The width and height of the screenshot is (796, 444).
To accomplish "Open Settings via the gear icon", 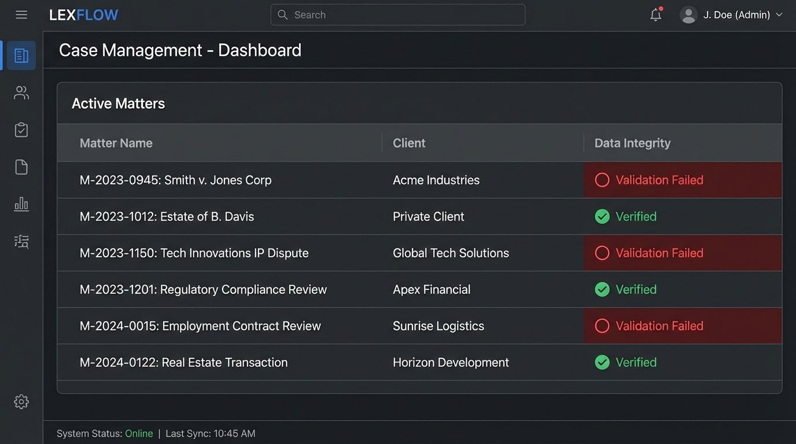I will (21, 401).
